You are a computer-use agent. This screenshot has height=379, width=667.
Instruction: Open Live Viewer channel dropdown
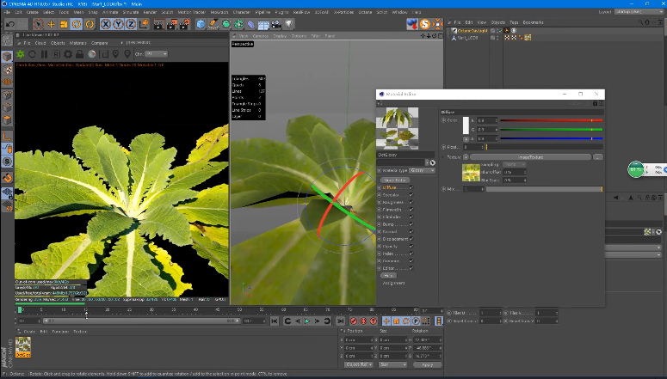(x=157, y=54)
